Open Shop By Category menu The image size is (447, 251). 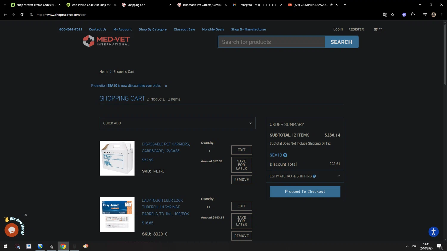pos(153,29)
